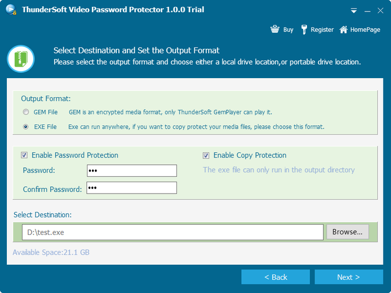Click the Browse... button
Image resolution: width=391 pixels, height=293 pixels.
click(348, 232)
